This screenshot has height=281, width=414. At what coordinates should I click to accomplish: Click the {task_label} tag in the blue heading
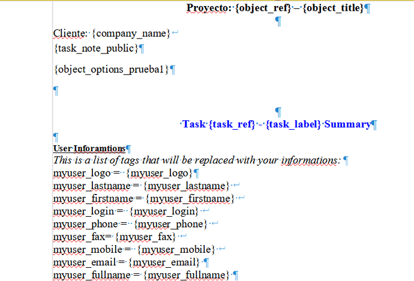[293, 124]
